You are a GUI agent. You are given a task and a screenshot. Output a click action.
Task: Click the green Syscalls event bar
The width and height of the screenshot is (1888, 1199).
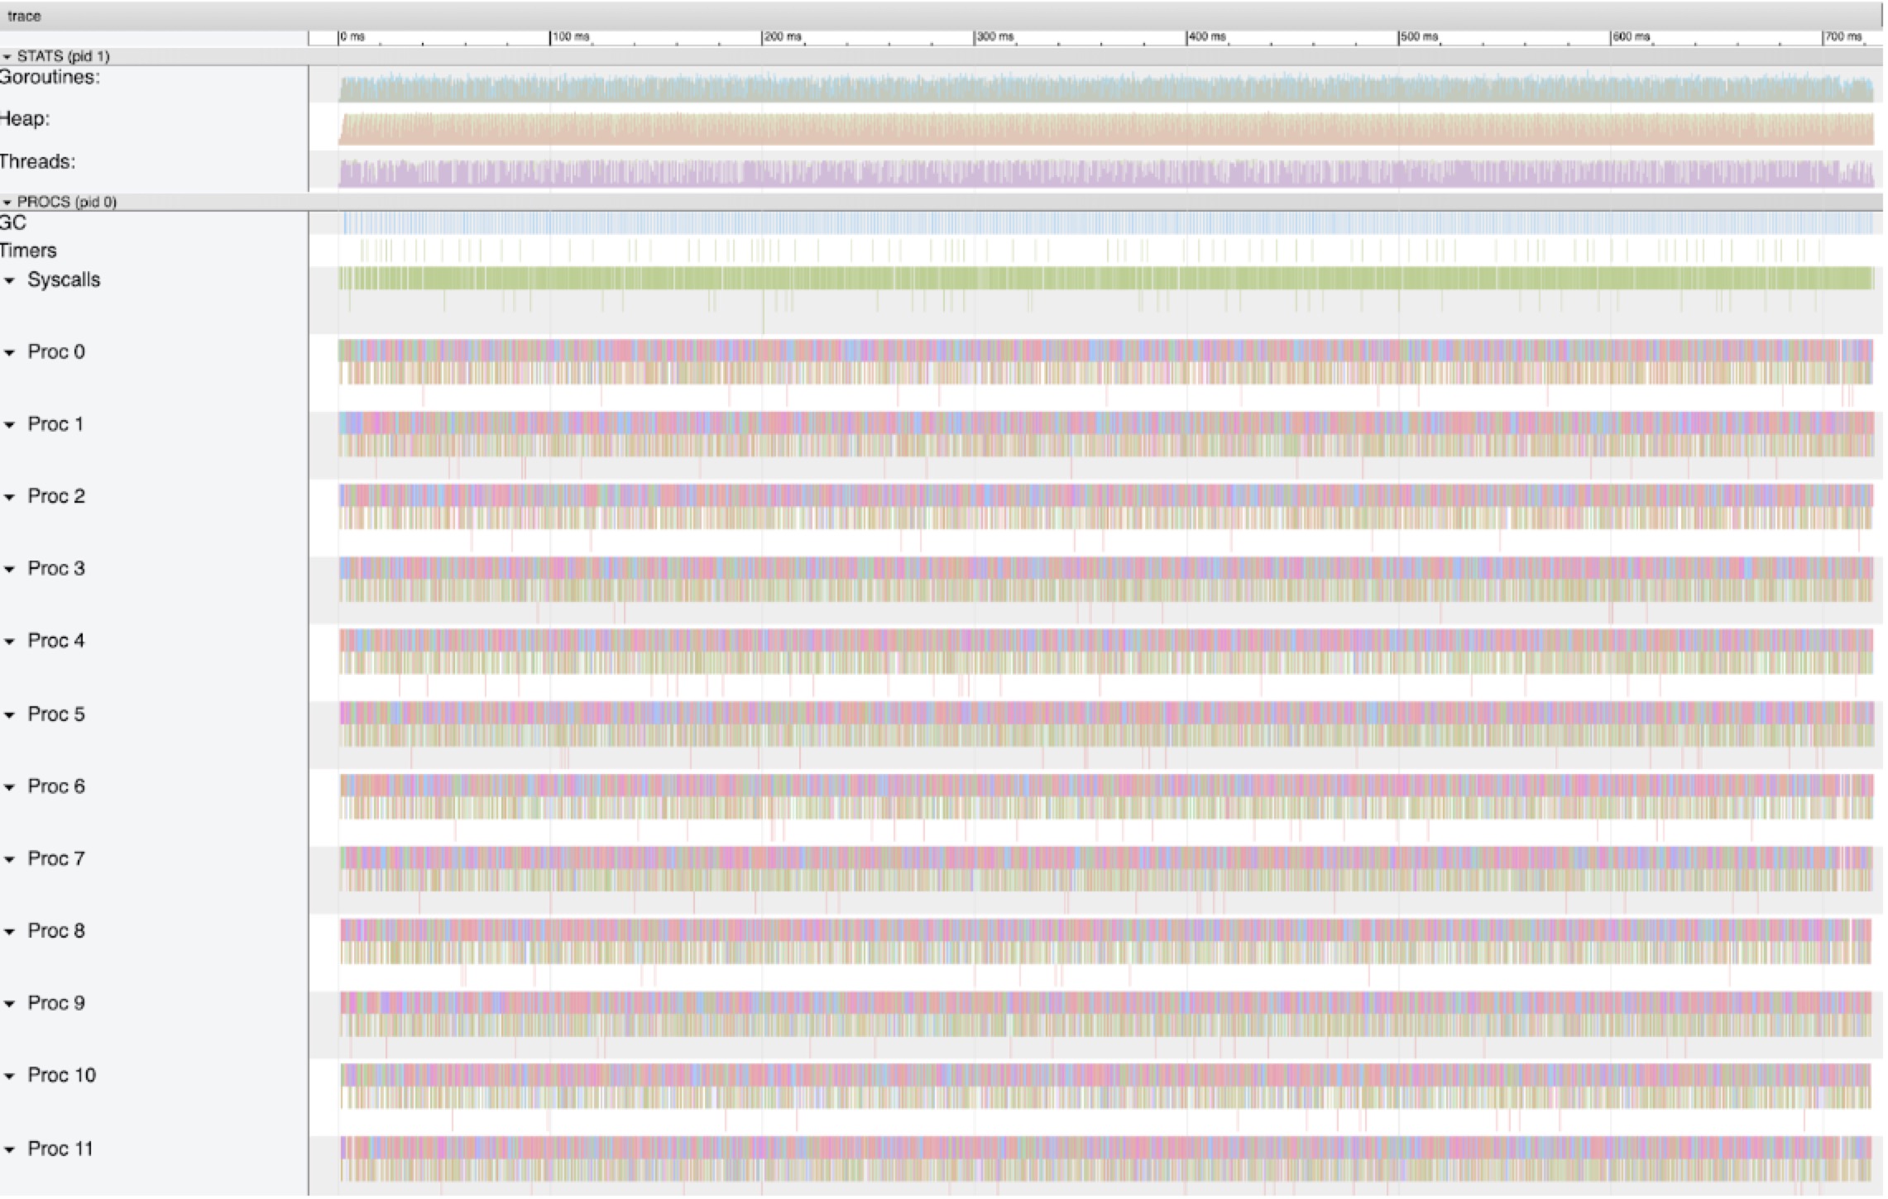[x=1105, y=278]
